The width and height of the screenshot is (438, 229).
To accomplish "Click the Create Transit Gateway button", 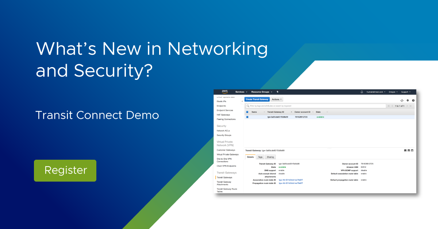I will (x=257, y=99).
